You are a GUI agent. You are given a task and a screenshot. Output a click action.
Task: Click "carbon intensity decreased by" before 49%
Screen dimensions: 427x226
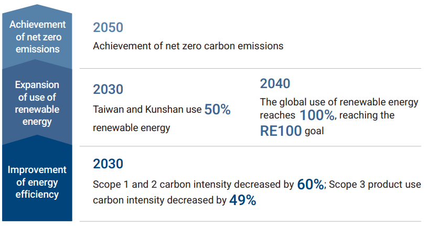click(159, 200)
